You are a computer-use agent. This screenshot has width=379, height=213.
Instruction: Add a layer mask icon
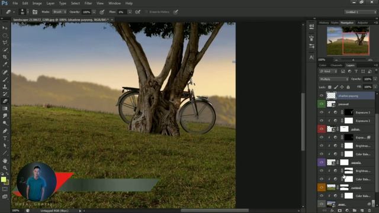tap(339, 211)
